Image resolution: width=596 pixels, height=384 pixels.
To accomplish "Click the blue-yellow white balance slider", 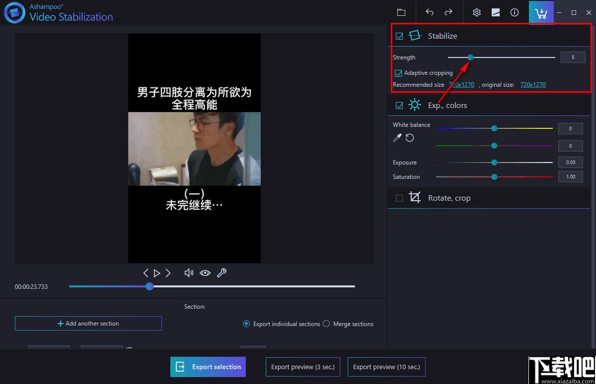I will [494, 128].
